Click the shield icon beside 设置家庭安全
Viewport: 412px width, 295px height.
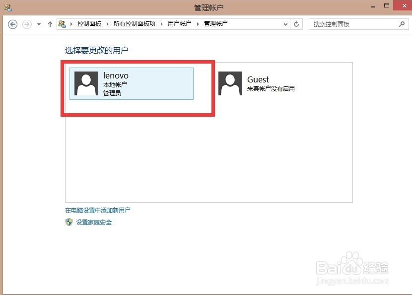69,222
